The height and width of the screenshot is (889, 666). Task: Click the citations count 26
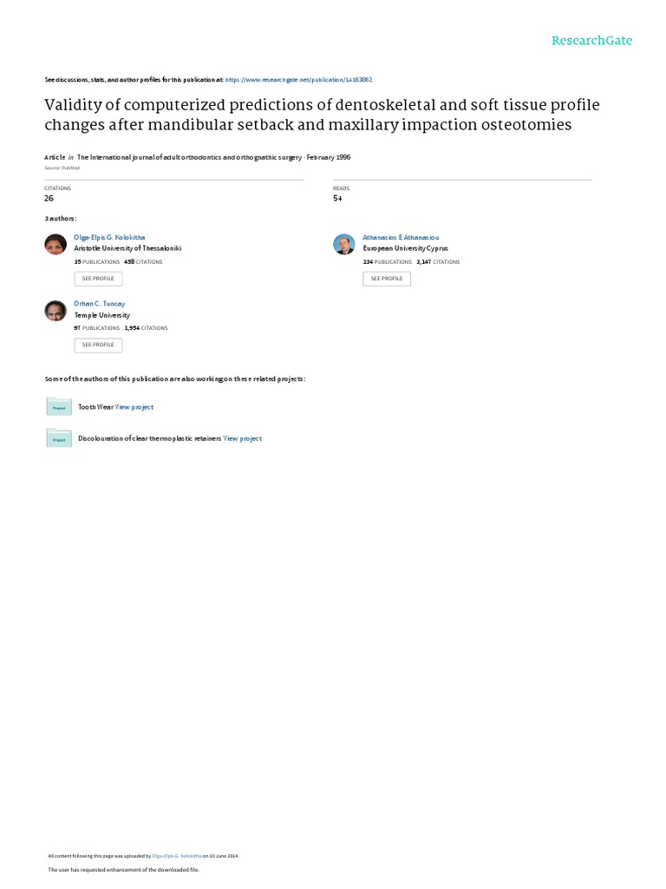49,198
